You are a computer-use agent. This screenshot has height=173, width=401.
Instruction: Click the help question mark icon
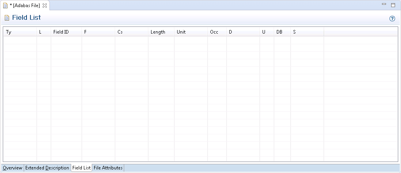pos(392,19)
